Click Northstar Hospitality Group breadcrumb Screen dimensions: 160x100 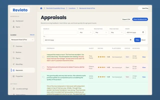pyautogui.click(x=55, y=8)
